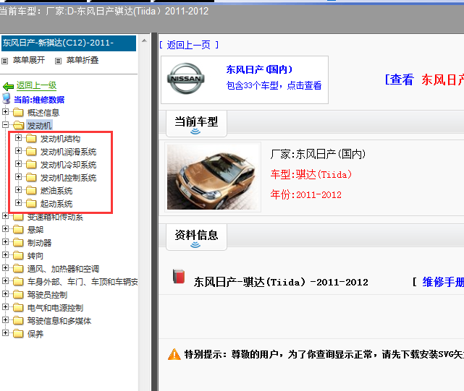Expand the 制动器 node
The height and width of the screenshot is (391, 464).
coord(5,241)
